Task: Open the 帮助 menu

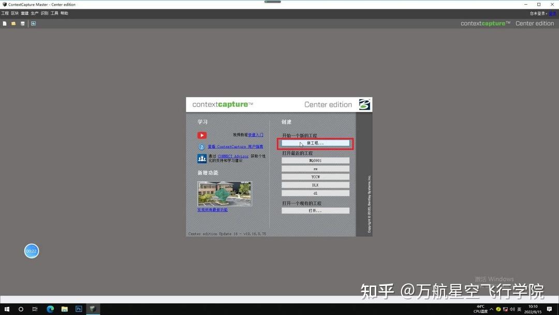Action: tap(64, 13)
